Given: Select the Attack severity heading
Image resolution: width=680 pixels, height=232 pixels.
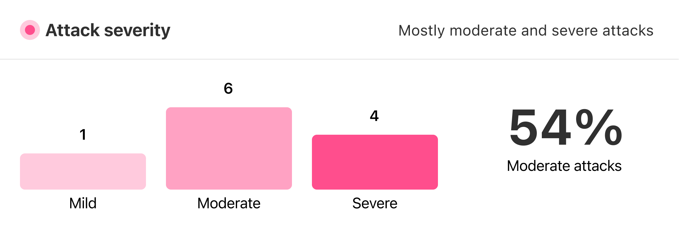Looking at the screenshot, I should (x=108, y=31).
